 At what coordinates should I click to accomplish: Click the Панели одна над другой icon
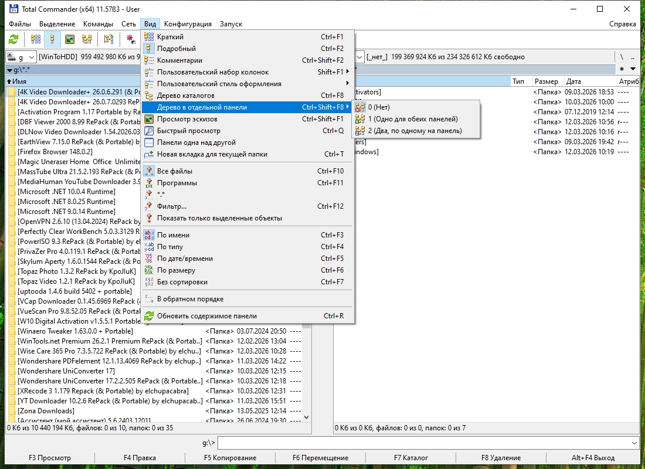pos(149,142)
